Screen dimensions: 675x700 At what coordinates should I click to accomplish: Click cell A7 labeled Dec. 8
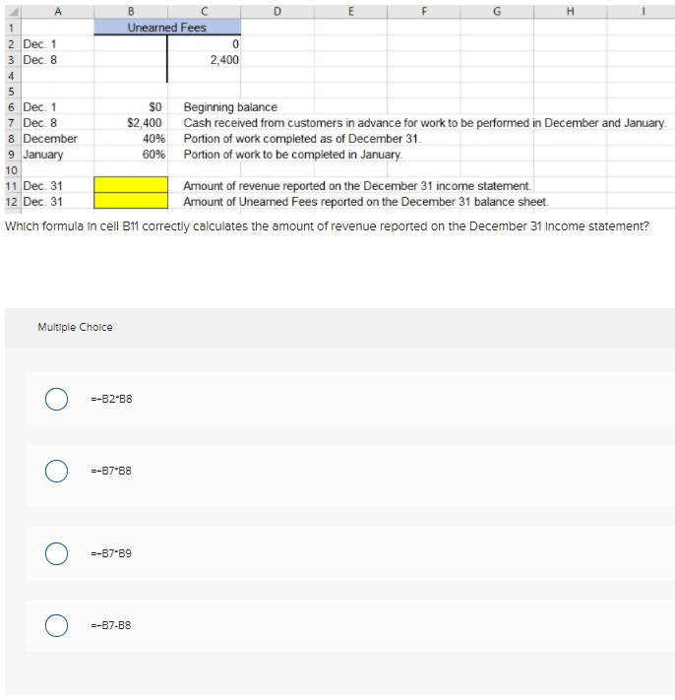tap(57, 122)
